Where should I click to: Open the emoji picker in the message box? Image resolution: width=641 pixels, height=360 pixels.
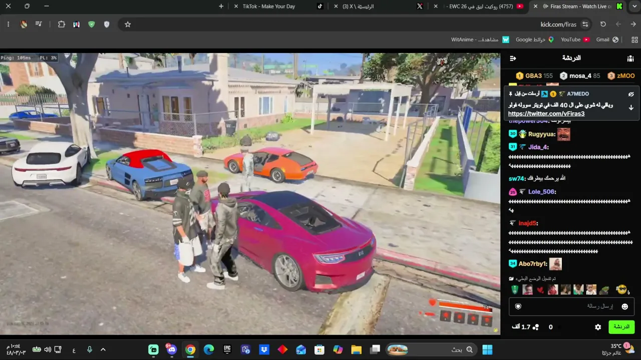click(x=624, y=306)
